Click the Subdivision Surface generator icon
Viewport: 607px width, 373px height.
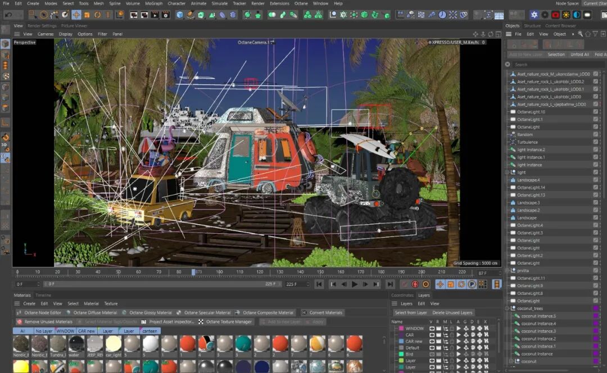point(201,15)
